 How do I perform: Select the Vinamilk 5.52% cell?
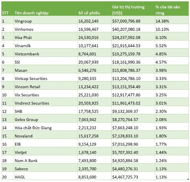tap(172, 46)
